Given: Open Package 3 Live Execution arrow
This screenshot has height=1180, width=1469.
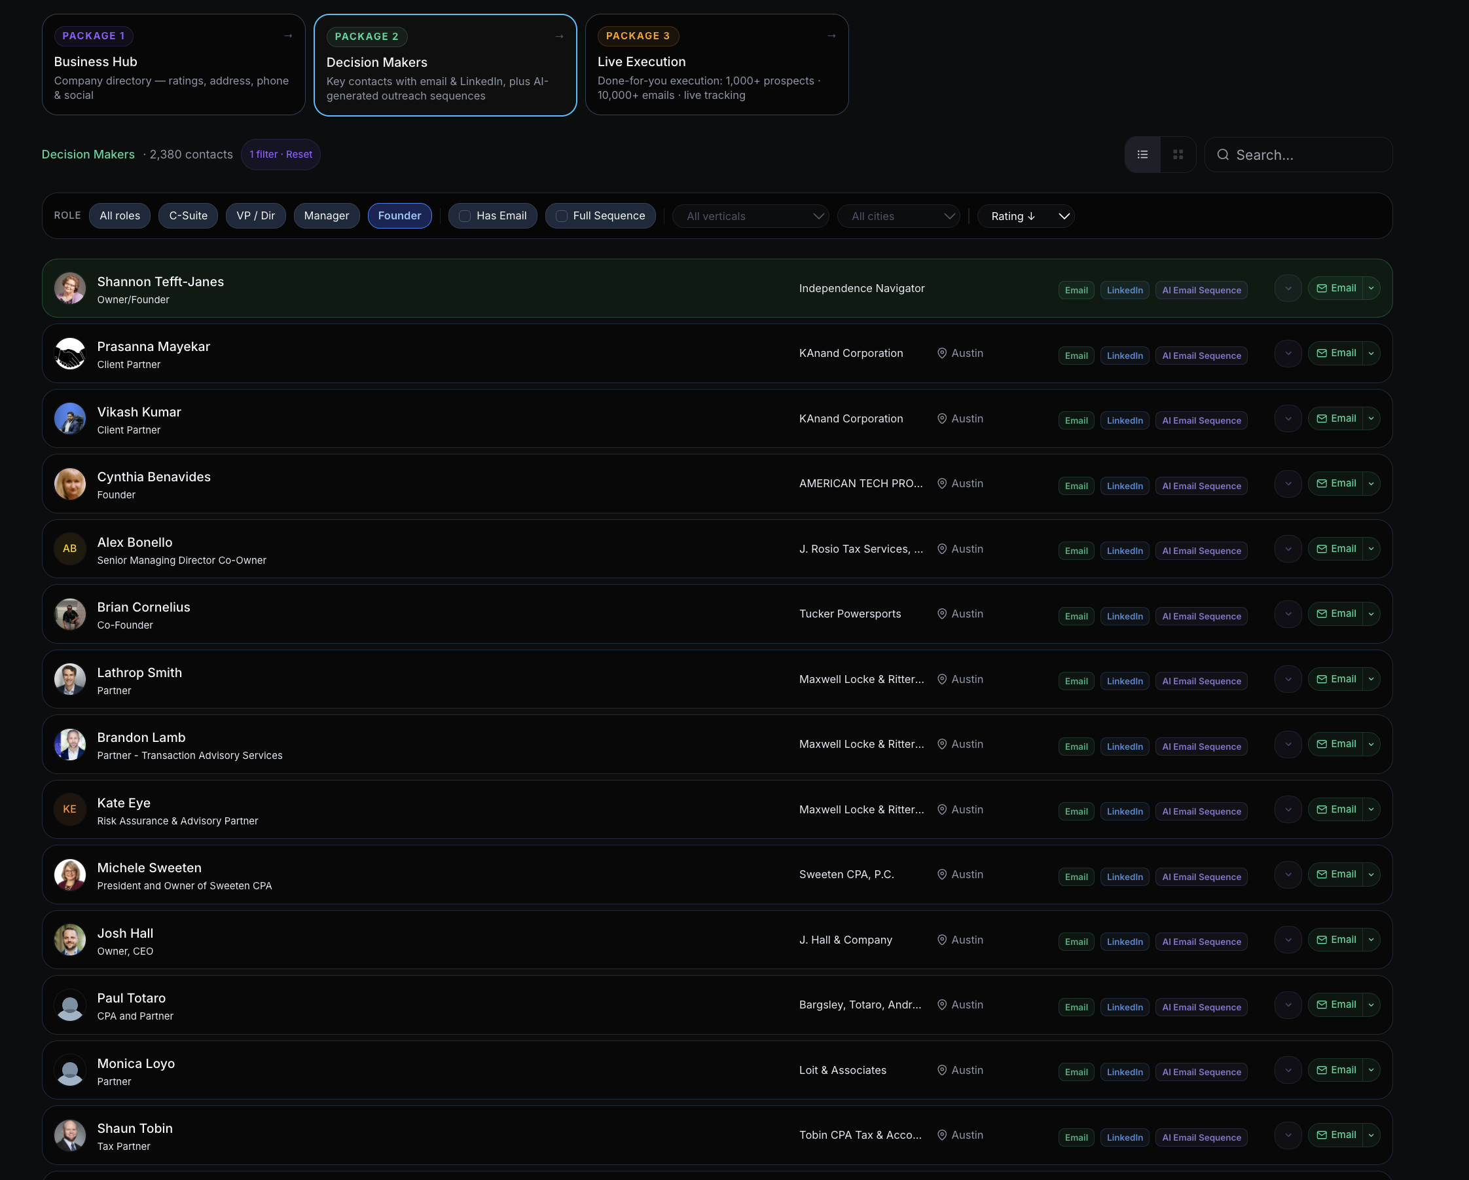Looking at the screenshot, I should pos(831,35).
